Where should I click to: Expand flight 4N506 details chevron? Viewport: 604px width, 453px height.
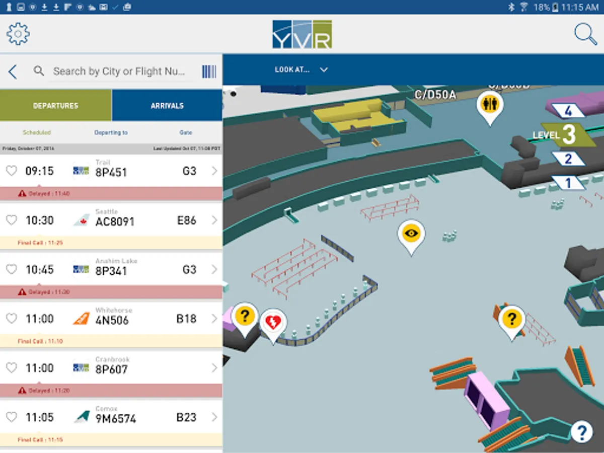pyautogui.click(x=215, y=319)
